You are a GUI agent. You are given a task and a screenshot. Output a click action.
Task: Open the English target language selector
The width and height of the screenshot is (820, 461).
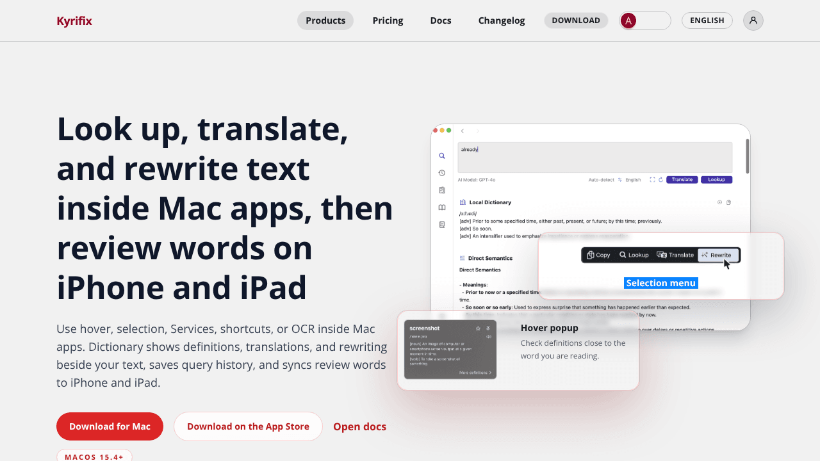click(x=633, y=180)
